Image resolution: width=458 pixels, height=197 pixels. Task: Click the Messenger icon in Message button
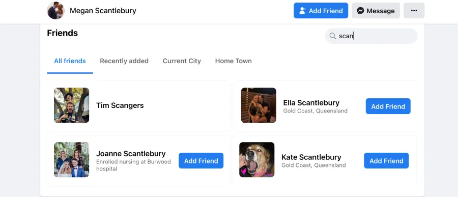[360, 11]
